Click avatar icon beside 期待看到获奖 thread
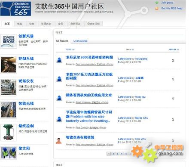This screenshot has height=167, width=189. coord(59,98)
